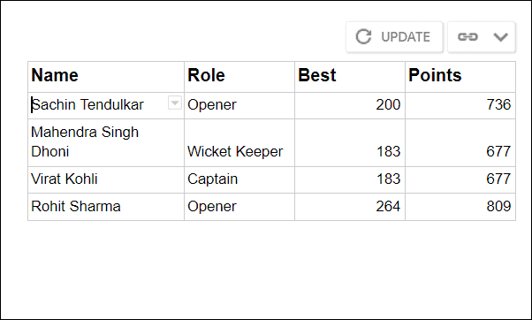
Task: Click the chain link icon
Action: tap(467, 36)
